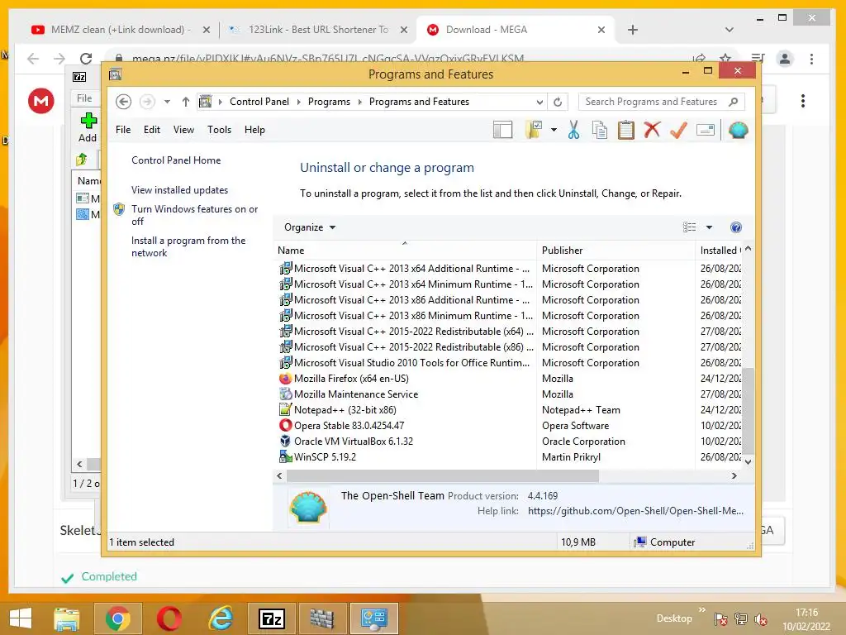
Task: Click the 7-Zip Add button
Action: pyautogui.click(x=88, y=127)
